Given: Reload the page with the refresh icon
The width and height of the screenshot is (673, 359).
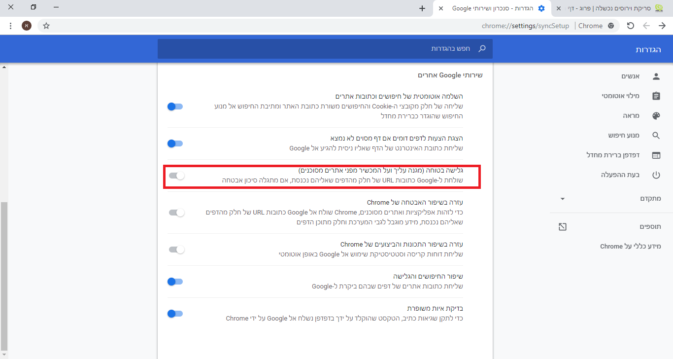Looking at the screenshot, I should coord(631,26).
